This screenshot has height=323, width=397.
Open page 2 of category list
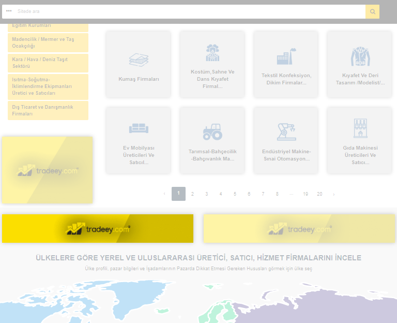(x=192, y=194)
